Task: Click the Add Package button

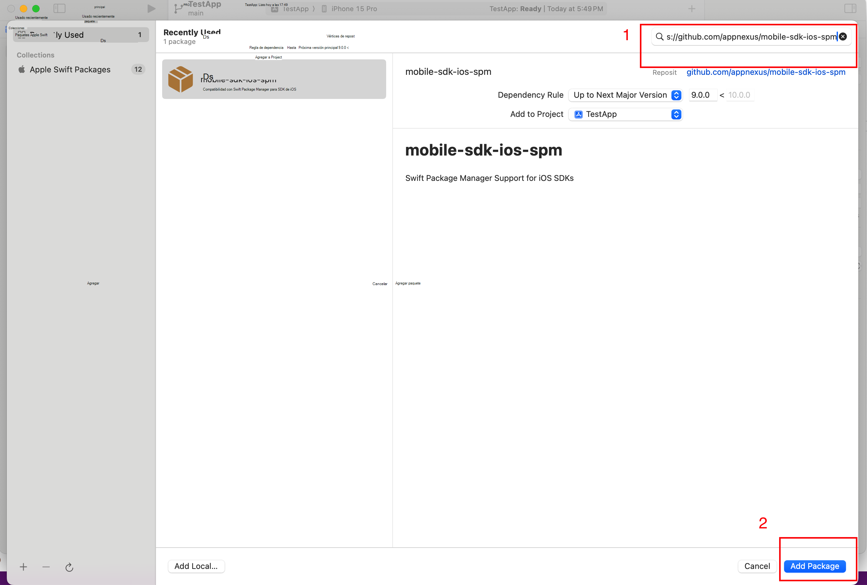Action: pyautogui.click(x=815, y=566)
